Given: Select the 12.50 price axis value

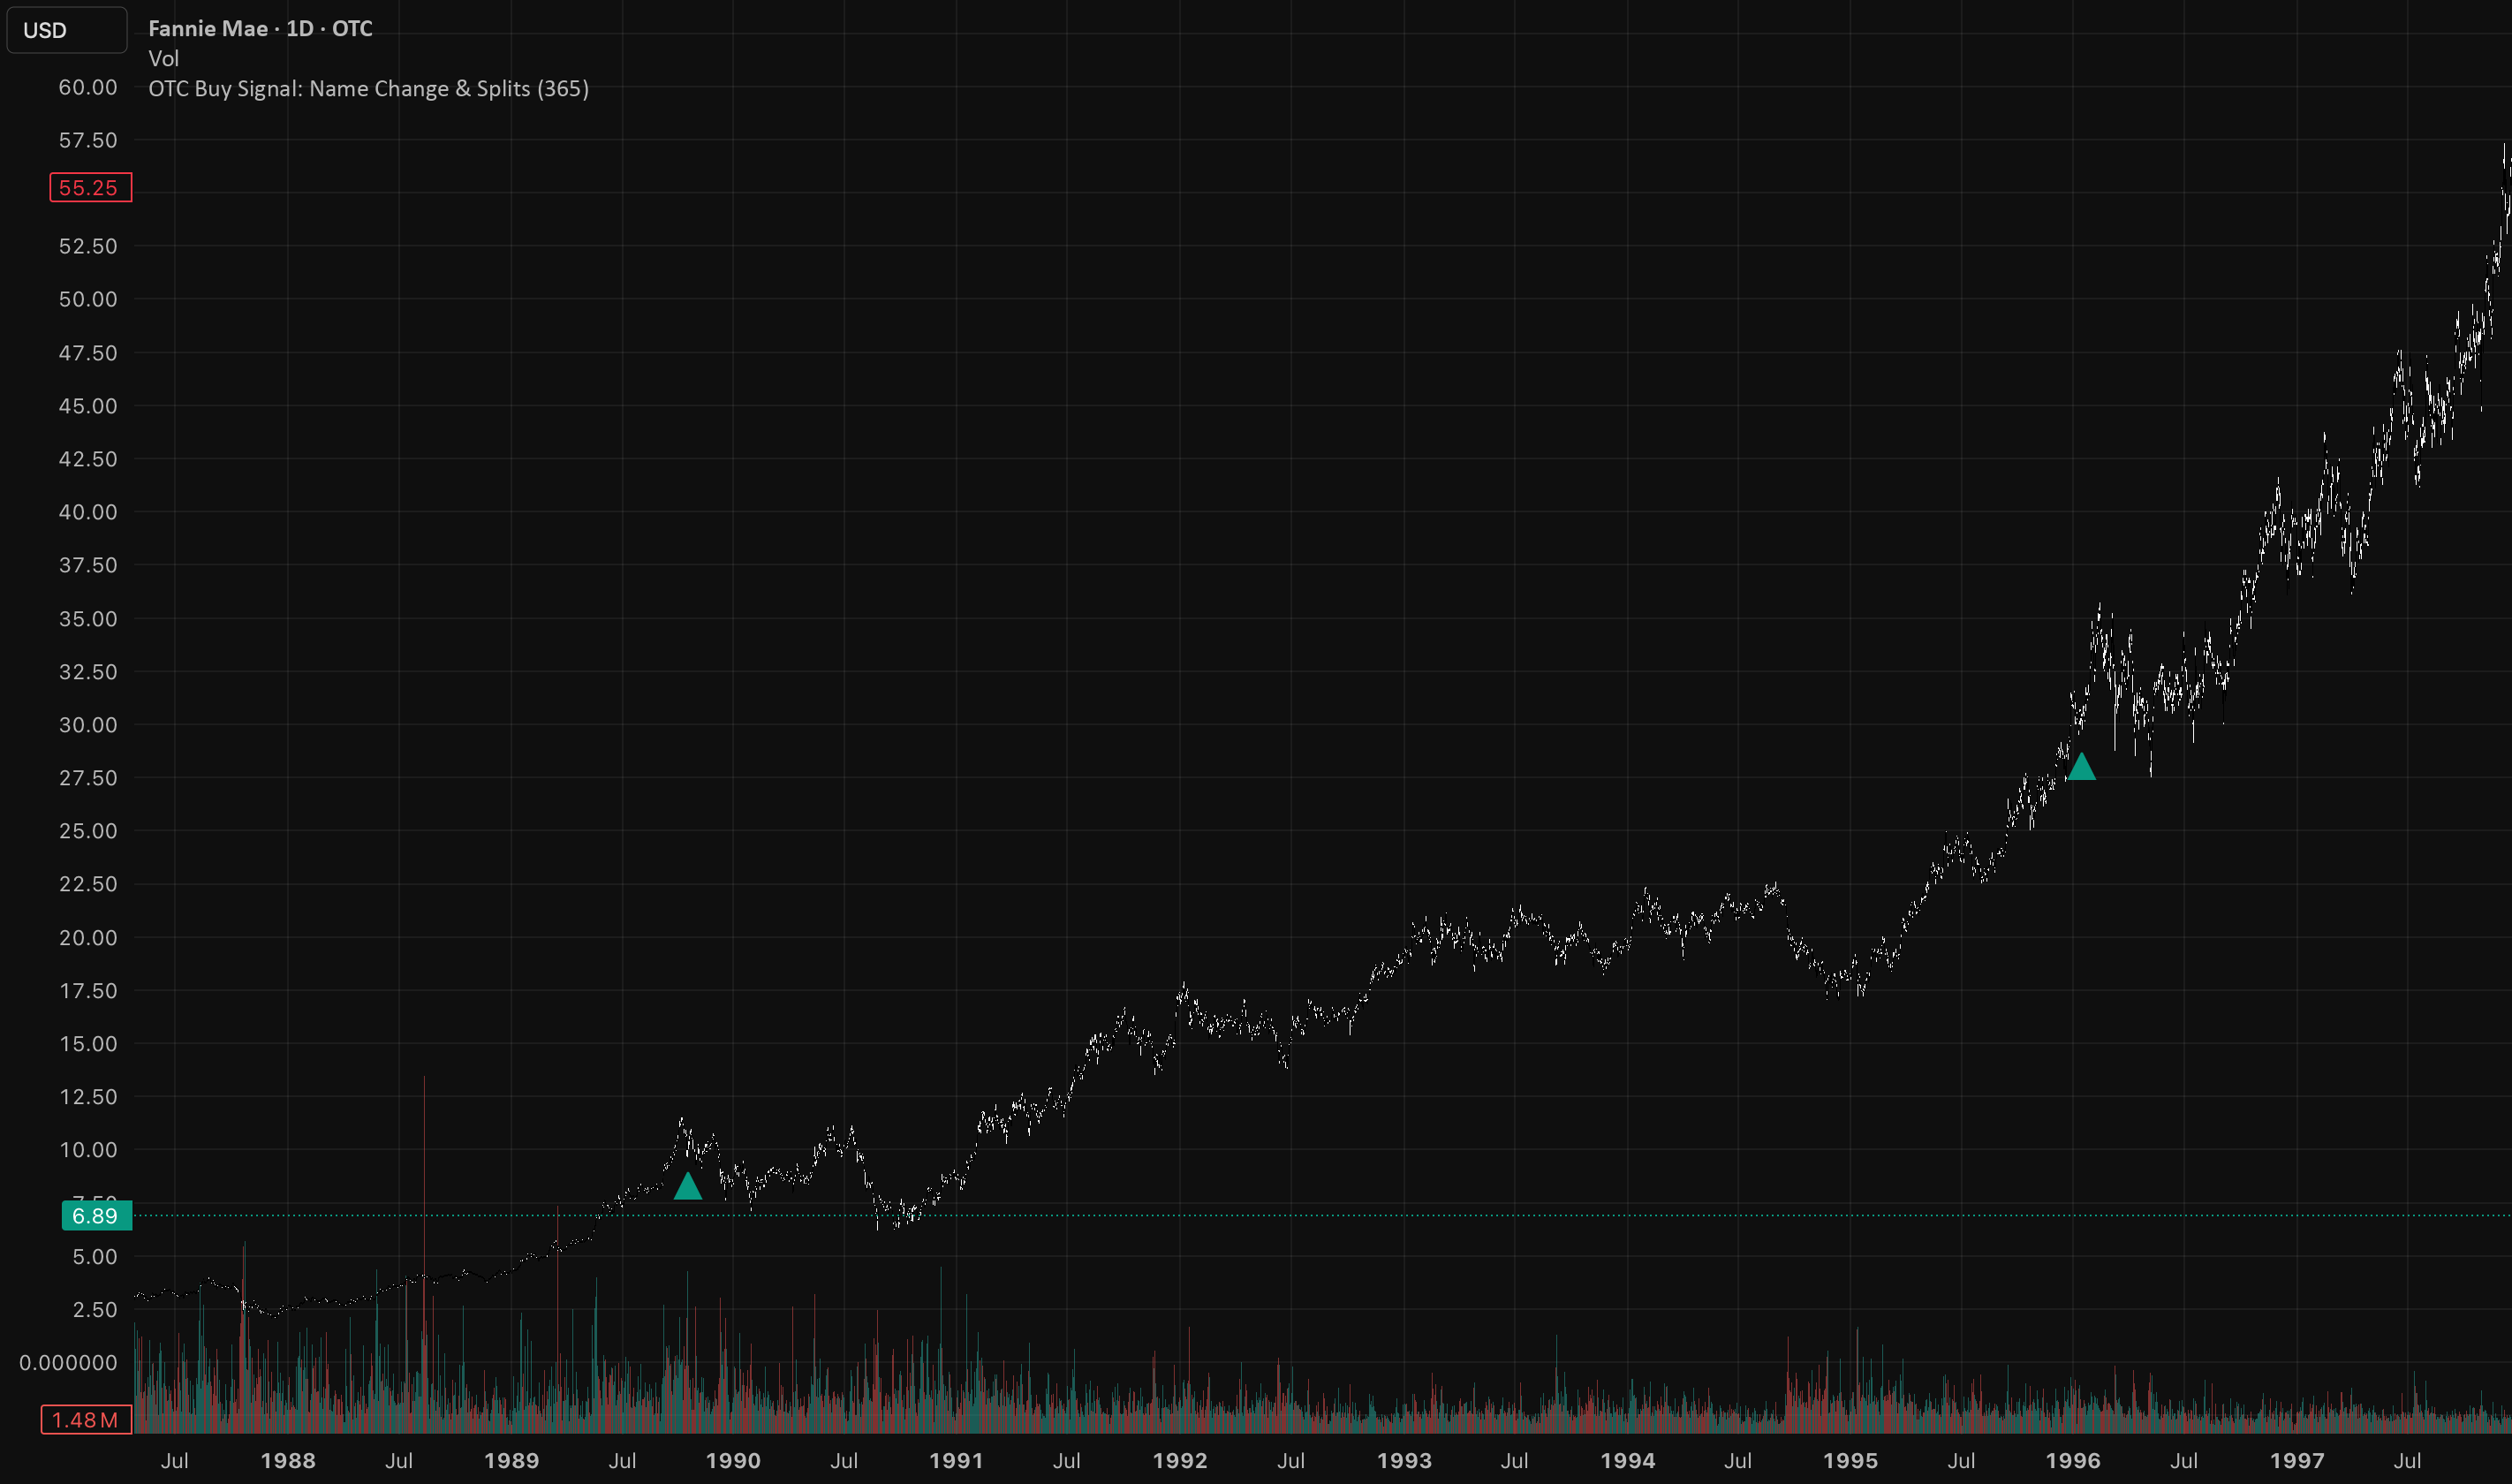Looking at the screenshot, I should tap(88, 1096).
